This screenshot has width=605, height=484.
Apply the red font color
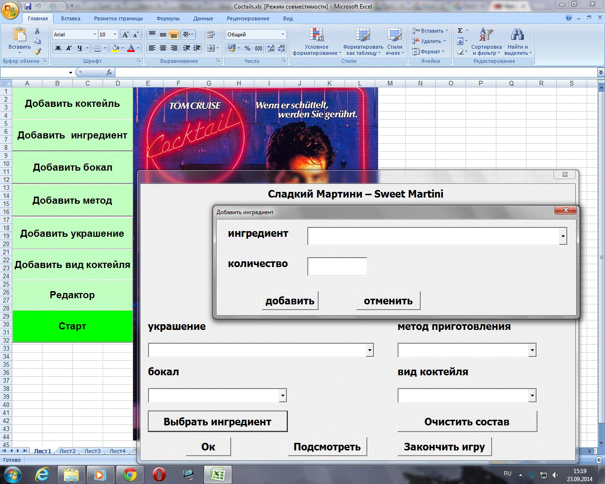[131, 48]
